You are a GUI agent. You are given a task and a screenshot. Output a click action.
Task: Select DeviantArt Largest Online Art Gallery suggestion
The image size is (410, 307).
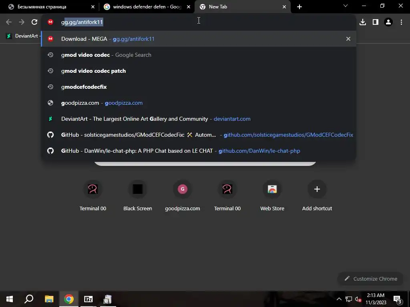[x=199, y=119]
